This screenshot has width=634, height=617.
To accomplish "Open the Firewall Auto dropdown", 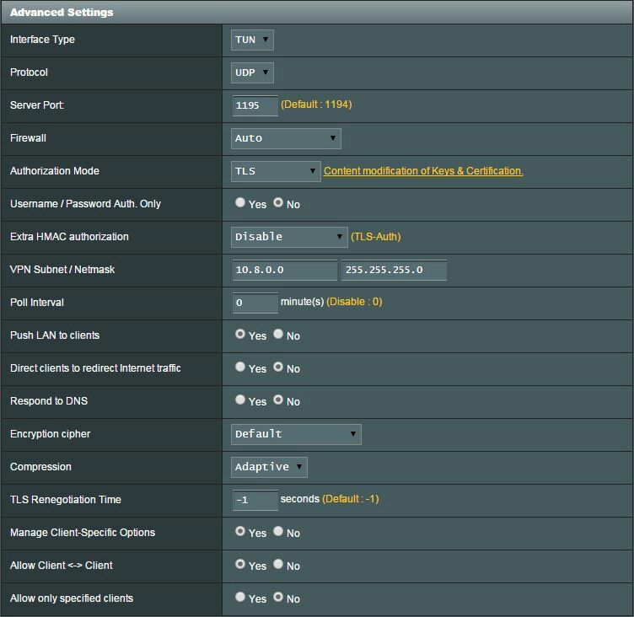I will [286, 138].
